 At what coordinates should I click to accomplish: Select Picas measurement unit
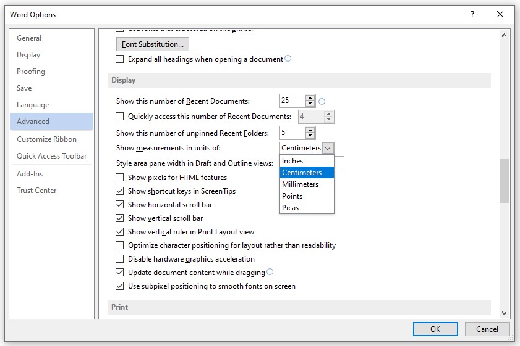point(307,208)
